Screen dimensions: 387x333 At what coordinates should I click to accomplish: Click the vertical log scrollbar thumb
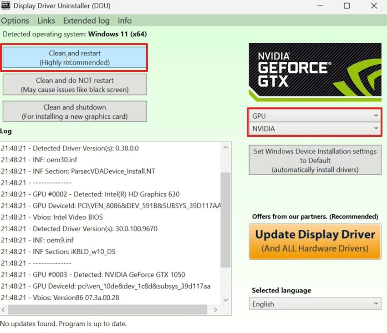coord(225,220)
